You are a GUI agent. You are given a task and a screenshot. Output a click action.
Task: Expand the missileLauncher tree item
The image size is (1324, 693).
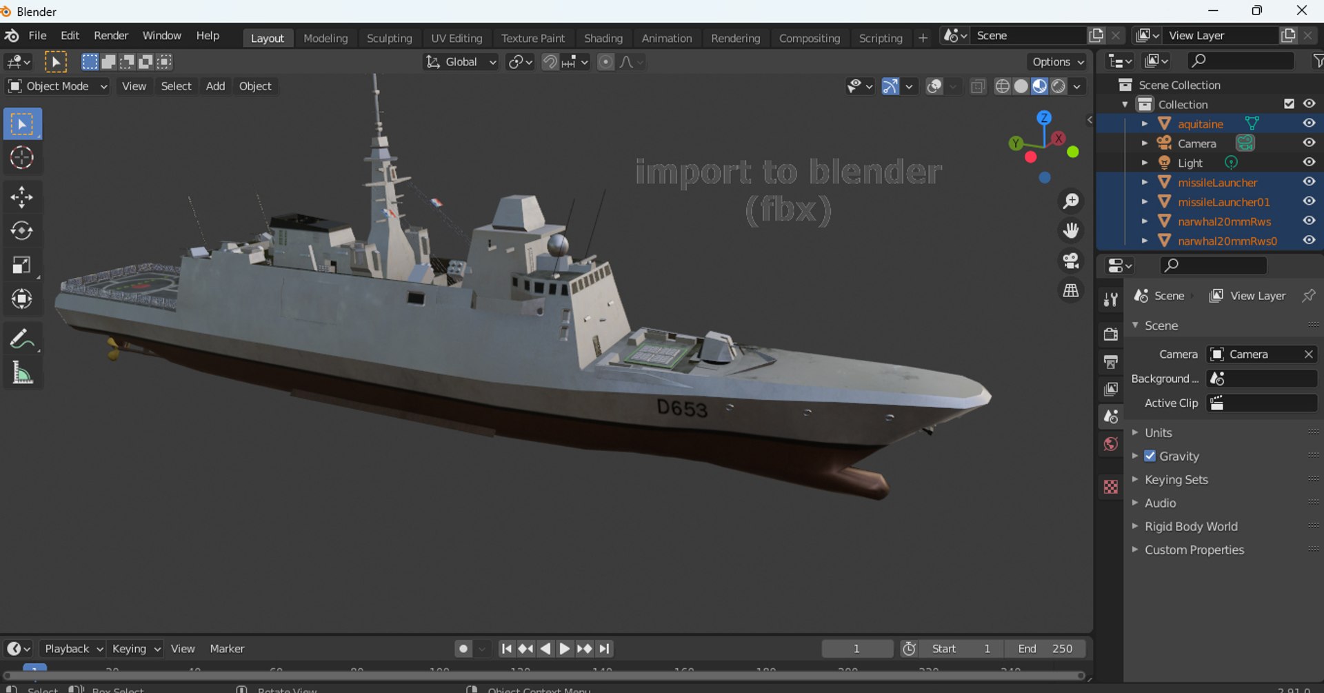tap(1145, 182)
